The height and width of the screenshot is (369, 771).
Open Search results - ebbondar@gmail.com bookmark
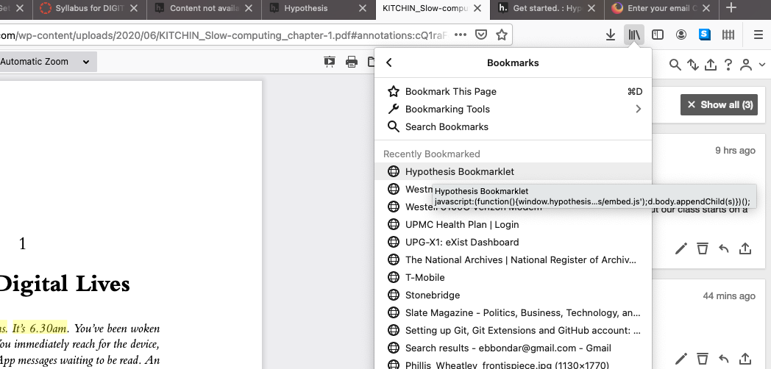[x=513, y=348]
